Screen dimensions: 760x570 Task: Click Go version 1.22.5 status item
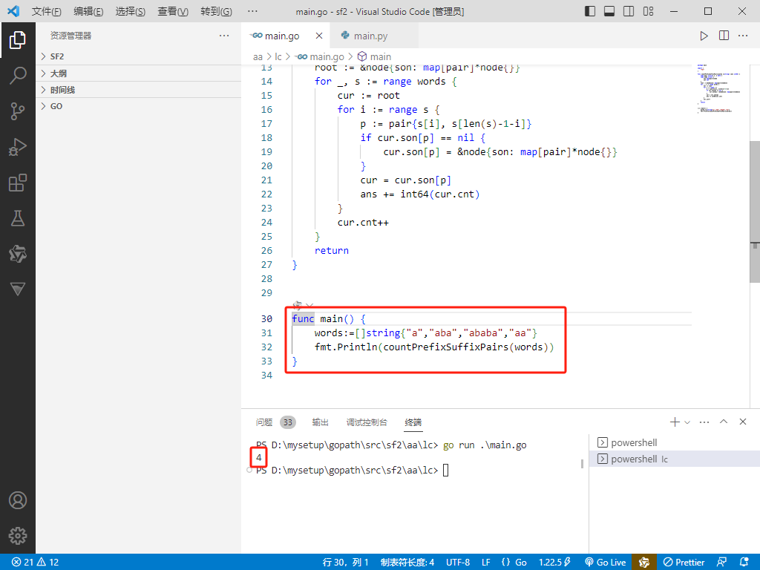(x=554, y=562)
